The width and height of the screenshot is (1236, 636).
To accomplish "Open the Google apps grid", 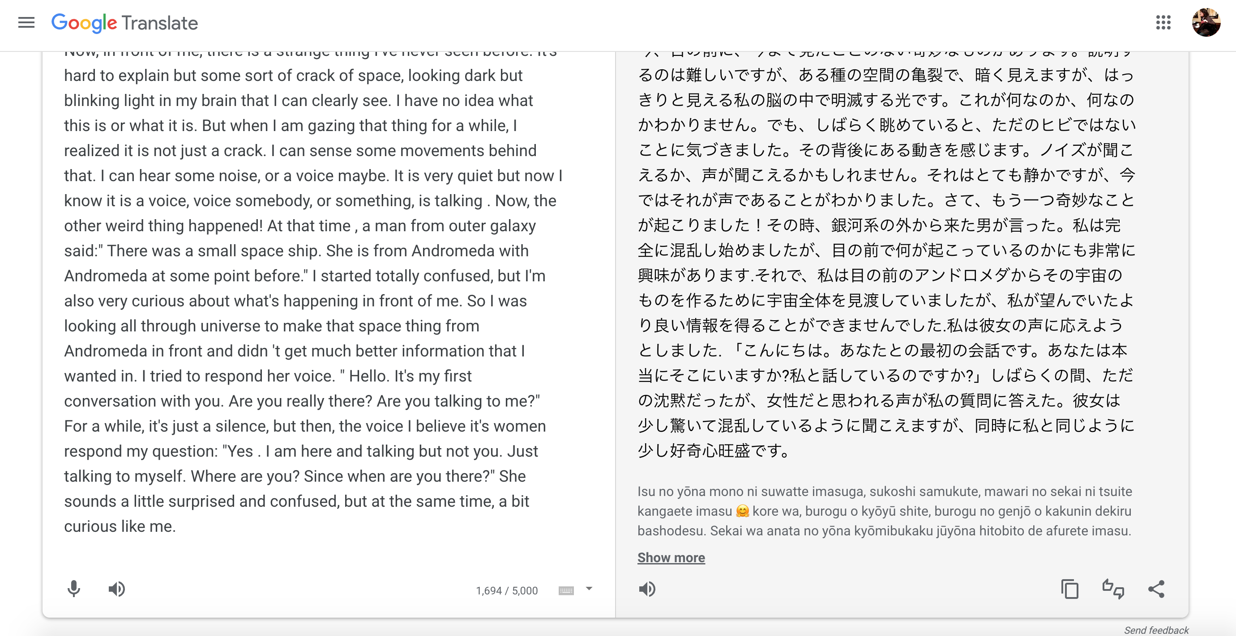I will point(1163,22).
